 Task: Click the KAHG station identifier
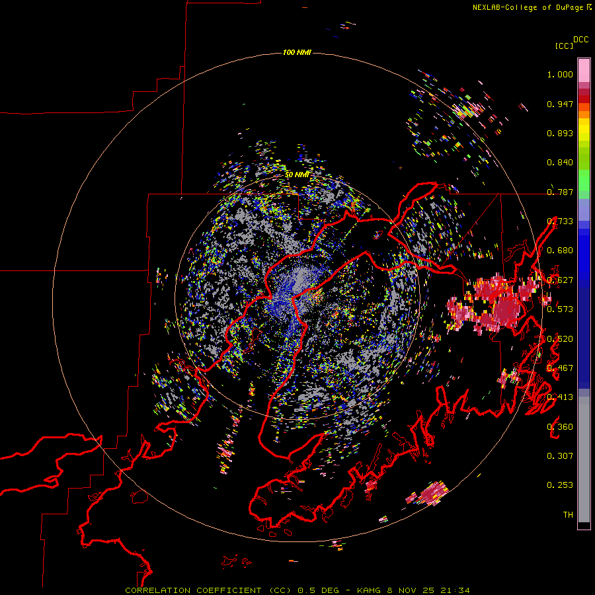(368, 590)
